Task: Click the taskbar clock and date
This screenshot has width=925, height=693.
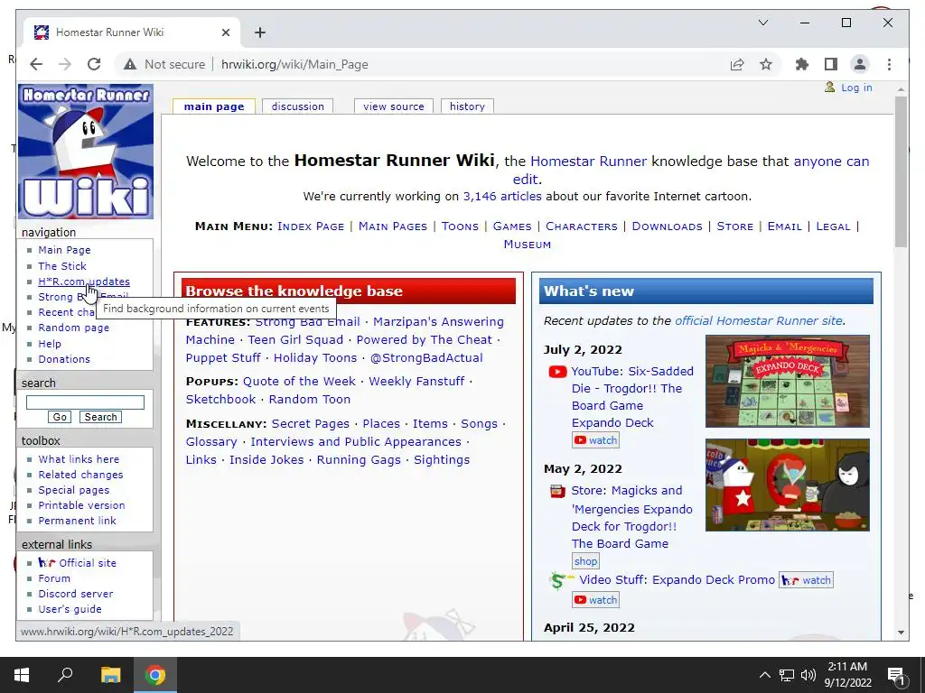Action: pyautogui.click(x=847, y=675)
